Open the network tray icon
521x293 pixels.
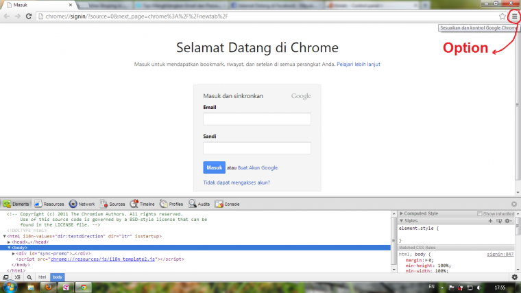click(470, 288)
